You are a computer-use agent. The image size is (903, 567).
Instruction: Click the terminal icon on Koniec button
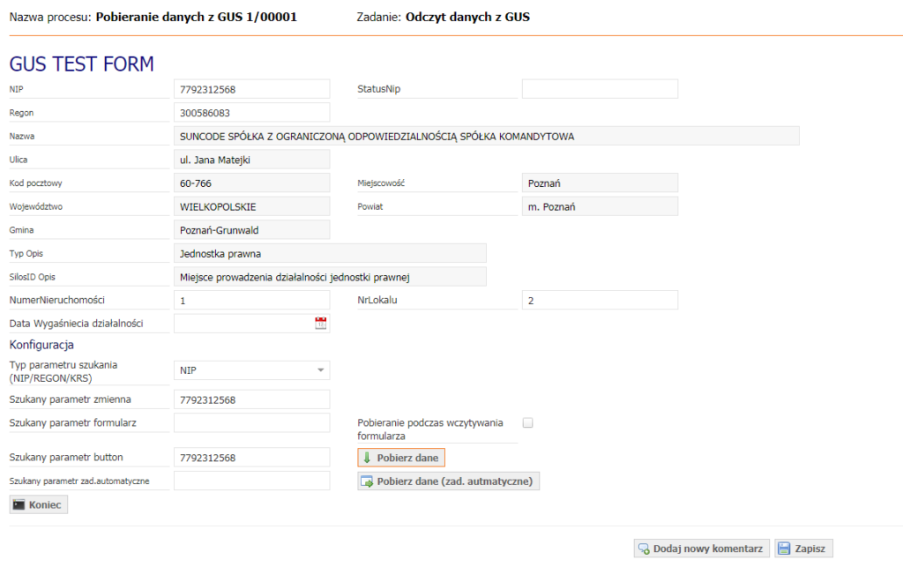(19, 504)
